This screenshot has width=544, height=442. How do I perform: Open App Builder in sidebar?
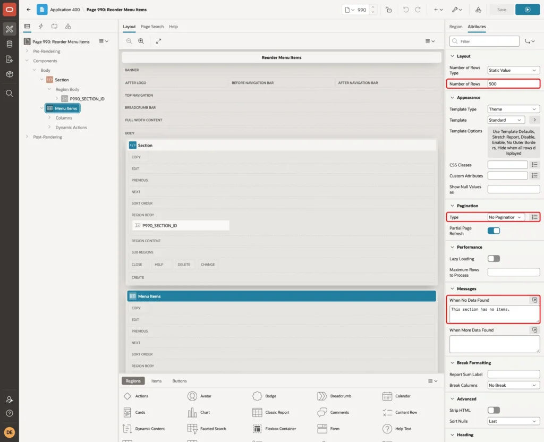pyautogui.click(x=10, y=29)
